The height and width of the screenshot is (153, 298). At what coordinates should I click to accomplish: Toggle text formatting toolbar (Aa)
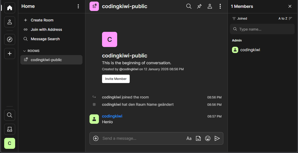click(x=189, y=138)
